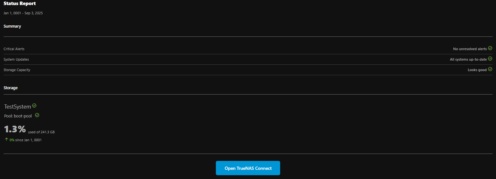The width and height of the screenshot is (496, 179).
Task: Click the green check icon beside Looks good
Action: click(x=490, y=69)
